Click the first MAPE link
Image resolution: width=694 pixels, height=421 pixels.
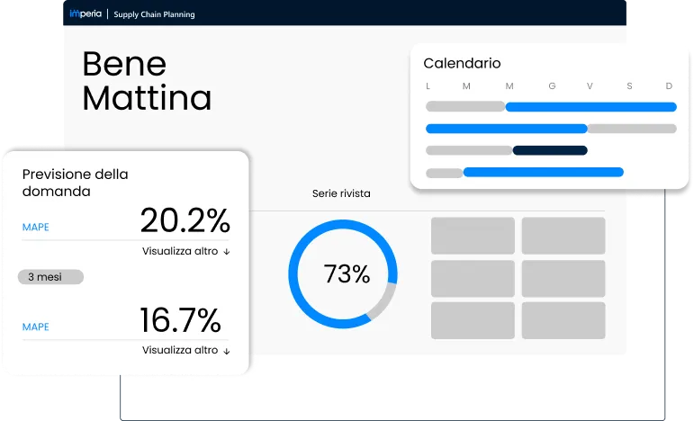pyautogui.click(x=36, y=228)
